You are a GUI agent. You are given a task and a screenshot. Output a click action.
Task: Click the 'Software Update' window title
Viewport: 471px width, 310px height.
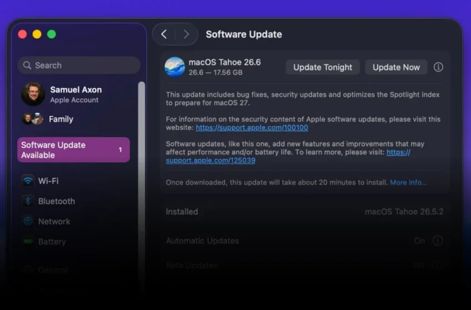coord(244,34)
